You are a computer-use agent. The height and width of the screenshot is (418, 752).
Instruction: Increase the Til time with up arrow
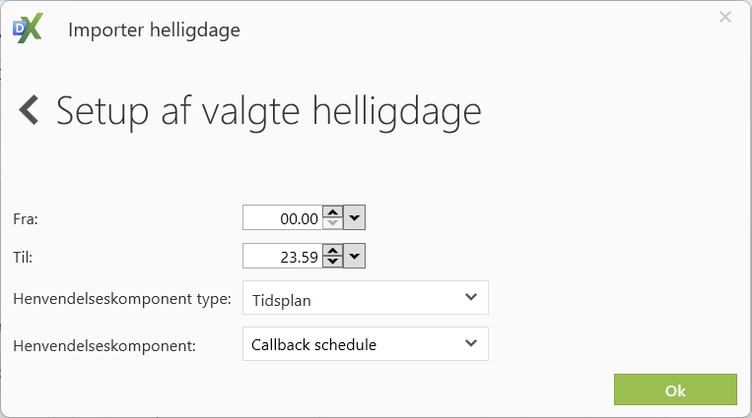(333, 251)
